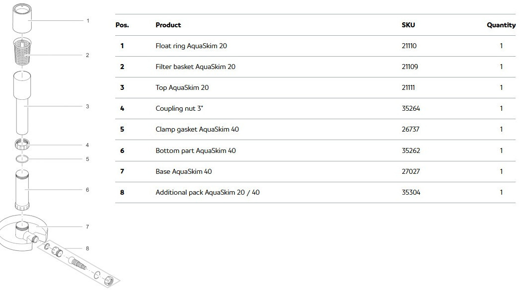This screenshot has width=520, height=295.
Task: Open Filter basket AquaSkim 20 product
Action: pos(195,67)
